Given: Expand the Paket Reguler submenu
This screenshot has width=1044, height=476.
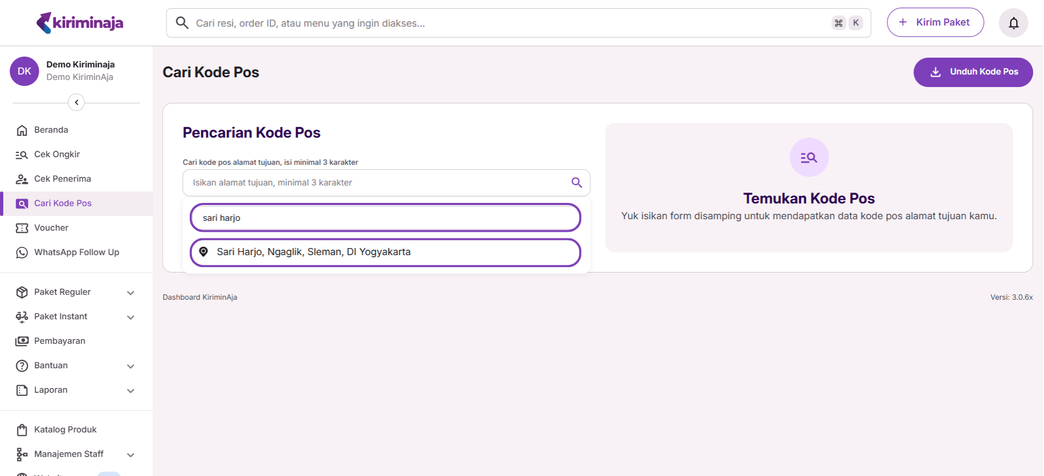Looking at the screenshot, I should coord(130,293).
